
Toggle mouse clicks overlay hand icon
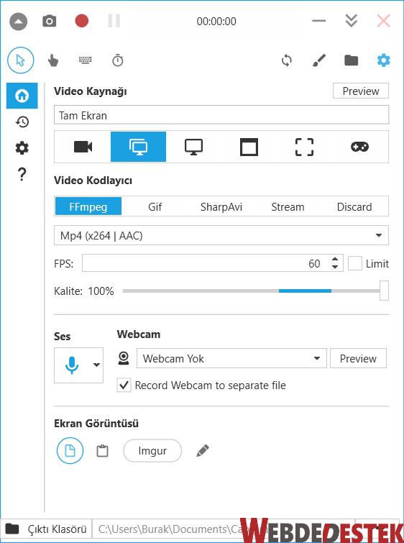click(52, 60)
